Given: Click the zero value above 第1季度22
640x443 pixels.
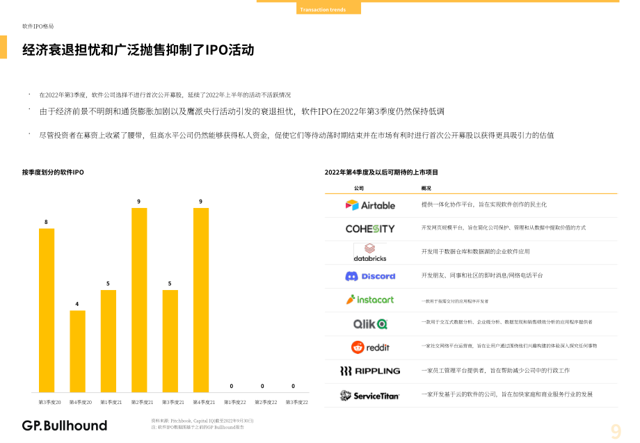Looking at the screenshot, I should tap(232, 386).
